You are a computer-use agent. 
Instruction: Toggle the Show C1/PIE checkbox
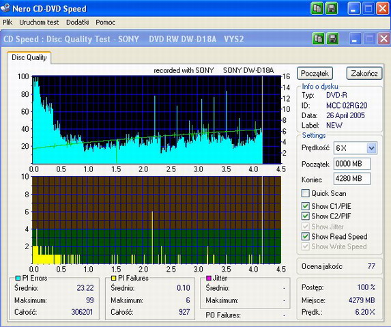coord(305,206)
